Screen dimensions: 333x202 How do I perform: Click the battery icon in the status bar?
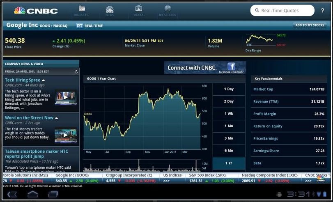pyautogui.click(x=325, y=194)
